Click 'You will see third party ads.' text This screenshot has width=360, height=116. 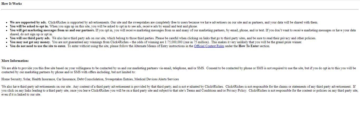pyautogui.click(x=30, y=38)
